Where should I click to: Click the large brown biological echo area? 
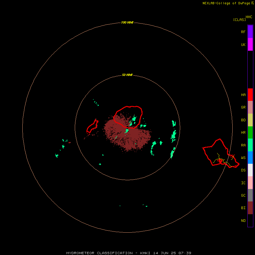click(127, 135)
